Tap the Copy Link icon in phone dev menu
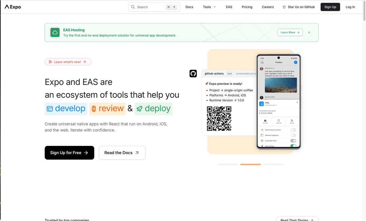Viewport: 366px width, 221px height. pyautogui.click(x=278, y=121)
